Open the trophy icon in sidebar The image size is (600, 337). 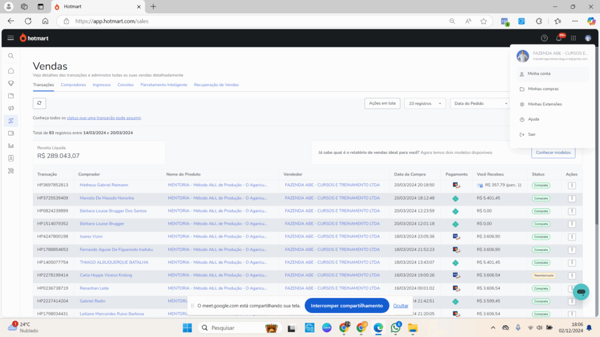click(x=11, y=83)
